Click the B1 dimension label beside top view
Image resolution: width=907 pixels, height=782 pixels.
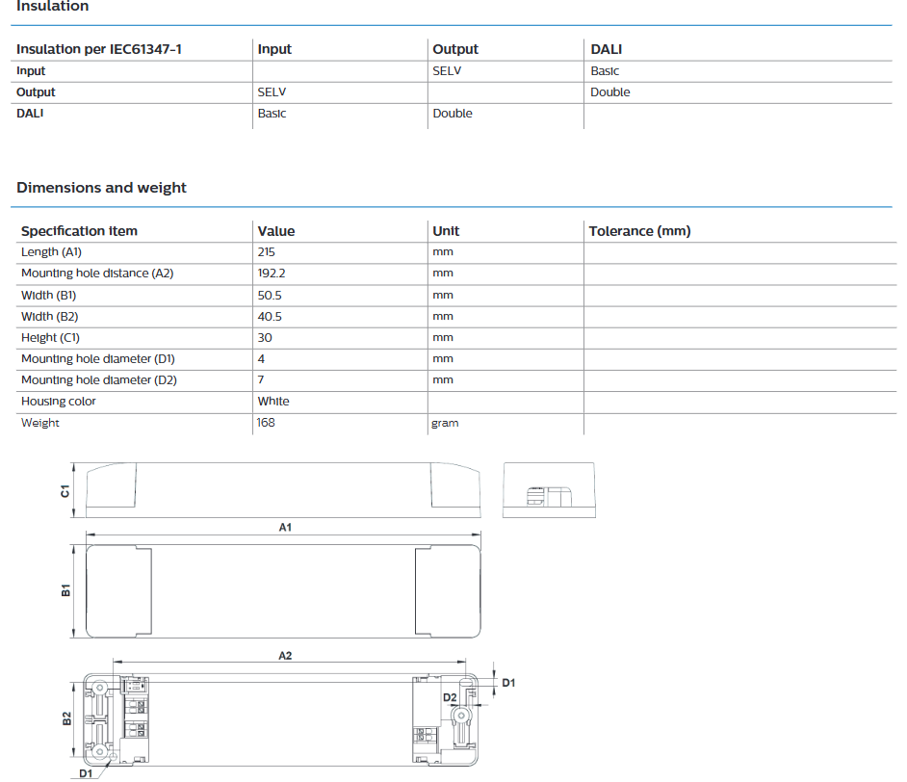pyautogui.click(x=65, y=590)
